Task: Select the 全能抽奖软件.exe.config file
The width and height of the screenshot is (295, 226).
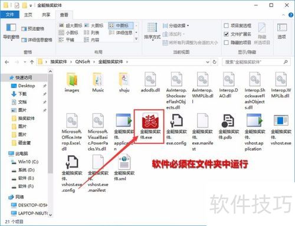Action: click(x=176, y=129)
